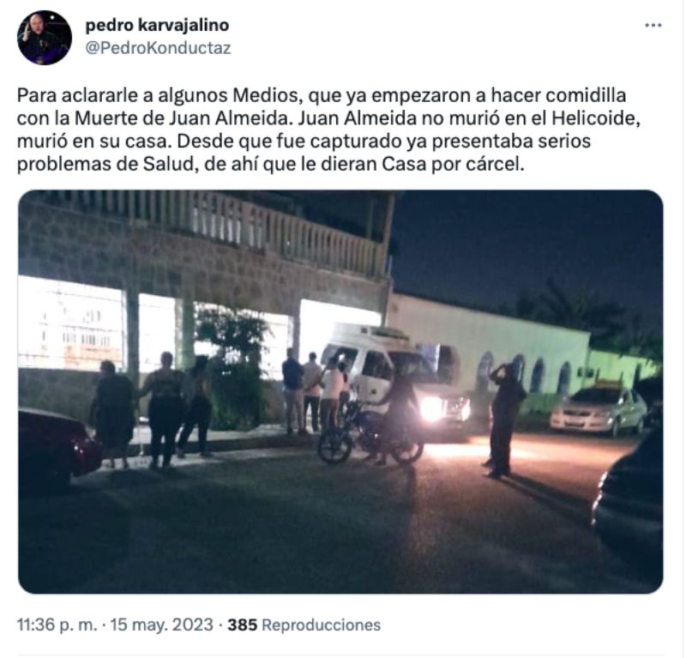Open the @PedroKonductaz handle link
The width and height of the screenshot is (686, 658).
tap(158, 48)
